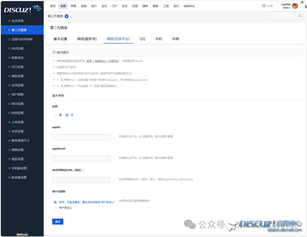Toggle the sidebar collapse icon beside logo
This screenshot has width=307, height=237.
[x=37, y=8]
